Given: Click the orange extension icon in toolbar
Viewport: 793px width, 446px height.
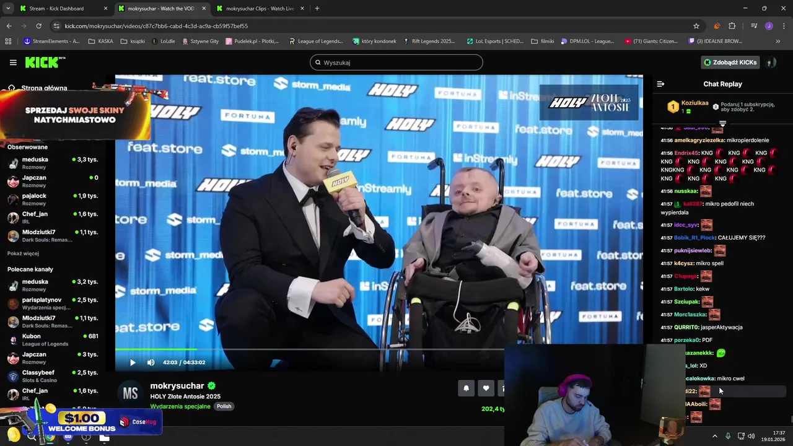Looking at the screenshot, I should pyautogui.click(x=717, y=26).
